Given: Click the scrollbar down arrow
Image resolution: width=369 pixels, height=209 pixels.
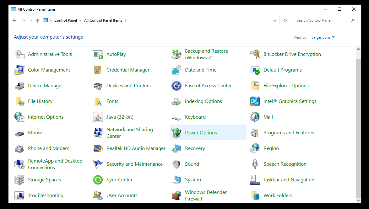Looking at the screenshot, I should tap(358, 201).
